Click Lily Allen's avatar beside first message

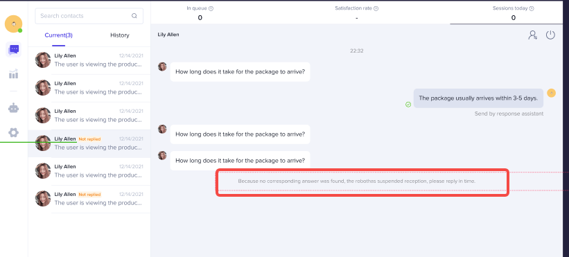point(162,67)
